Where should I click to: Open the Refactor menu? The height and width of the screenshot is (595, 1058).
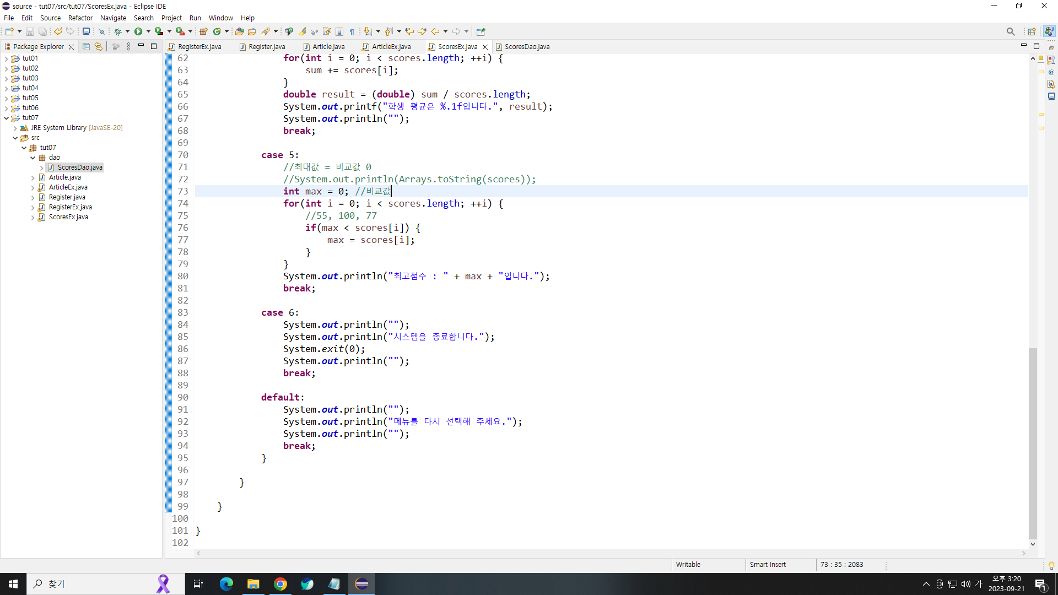click(80, 18)
